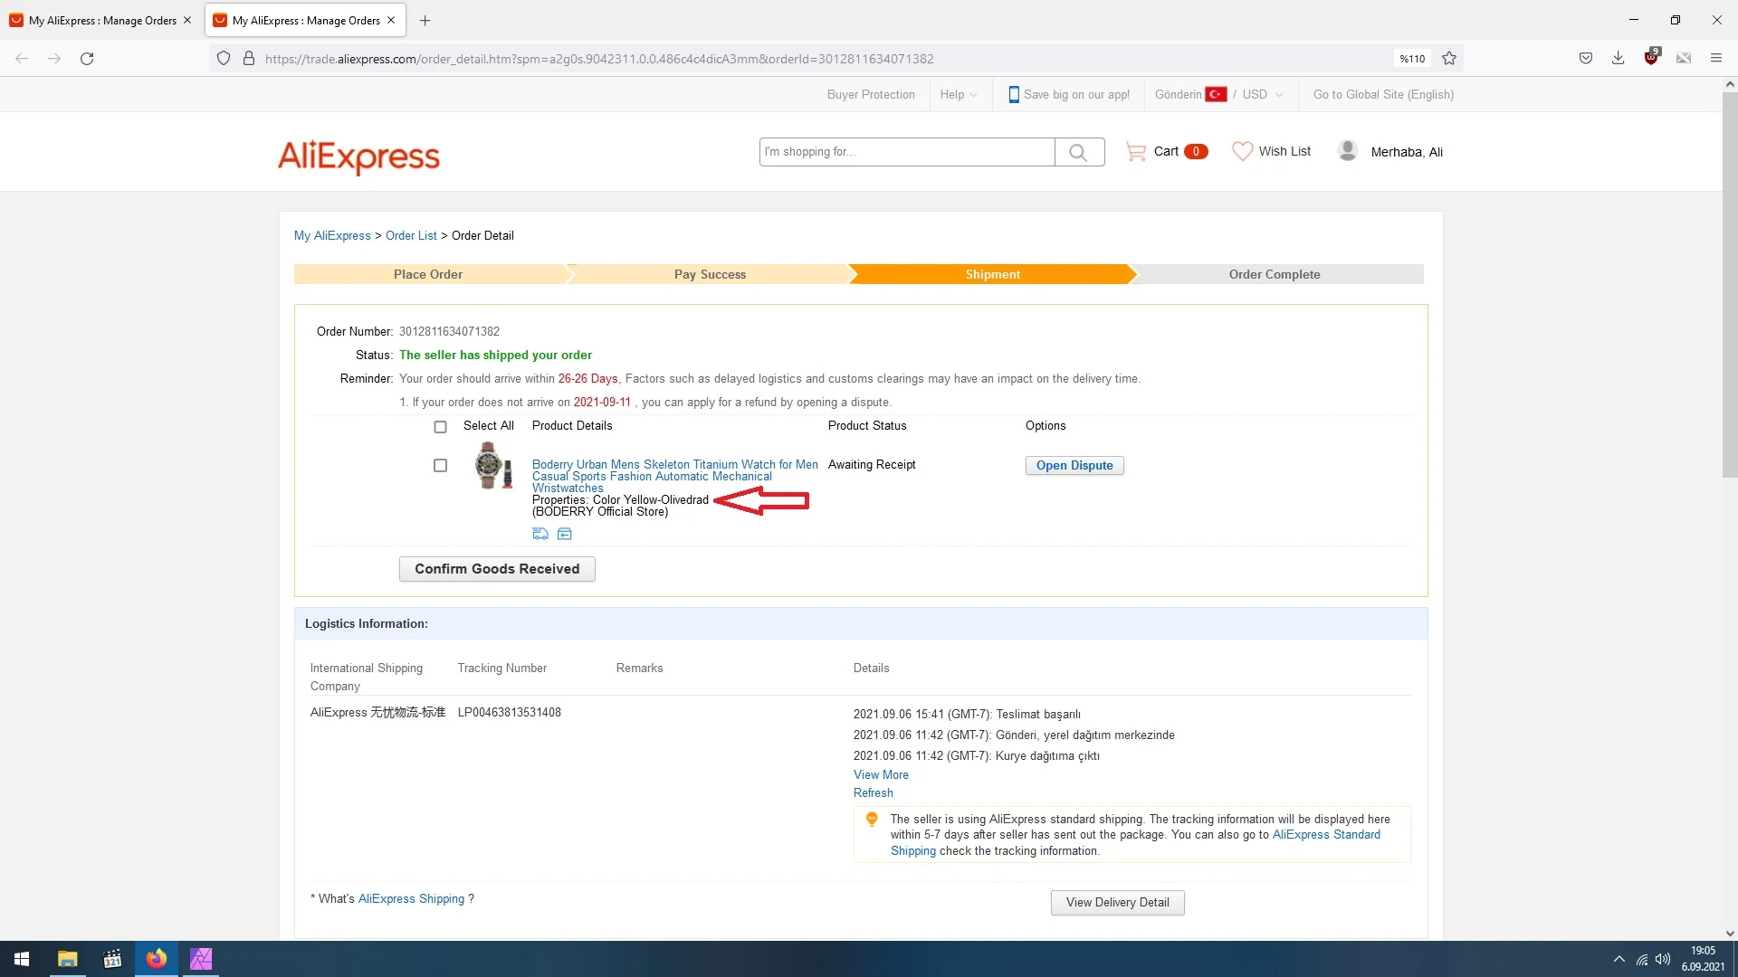
Task: Click the I'm shopping for search field
Action: click(x=906, y=152)
